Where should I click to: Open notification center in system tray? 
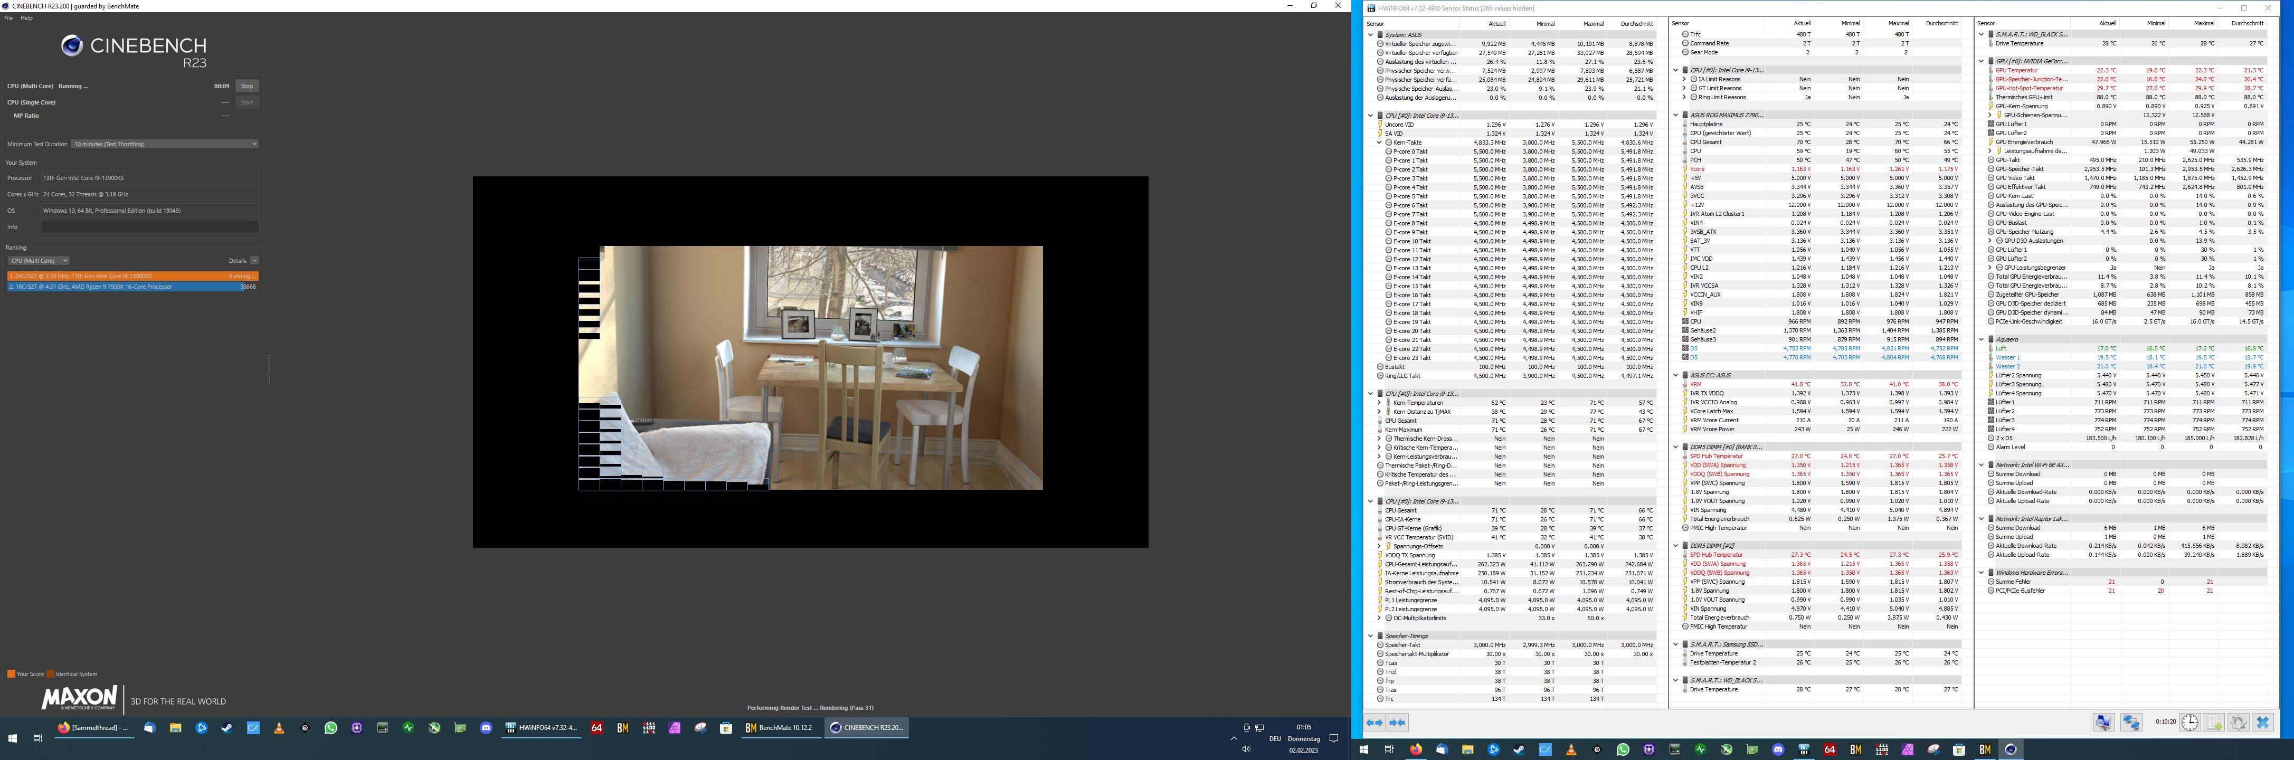(1334, 739)
